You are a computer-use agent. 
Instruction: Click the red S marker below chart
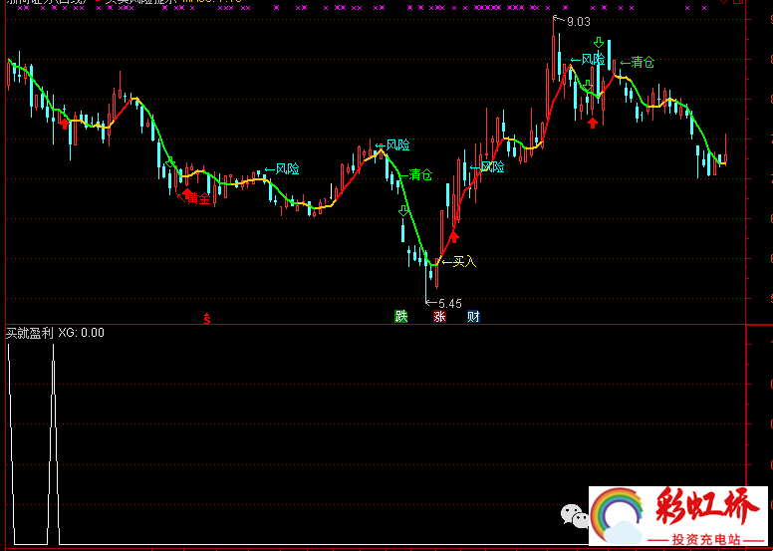pyautogui.click(x=207, y=319)
